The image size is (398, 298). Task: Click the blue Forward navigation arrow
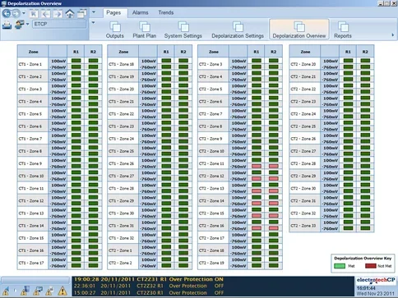click(x=16, y=13)
